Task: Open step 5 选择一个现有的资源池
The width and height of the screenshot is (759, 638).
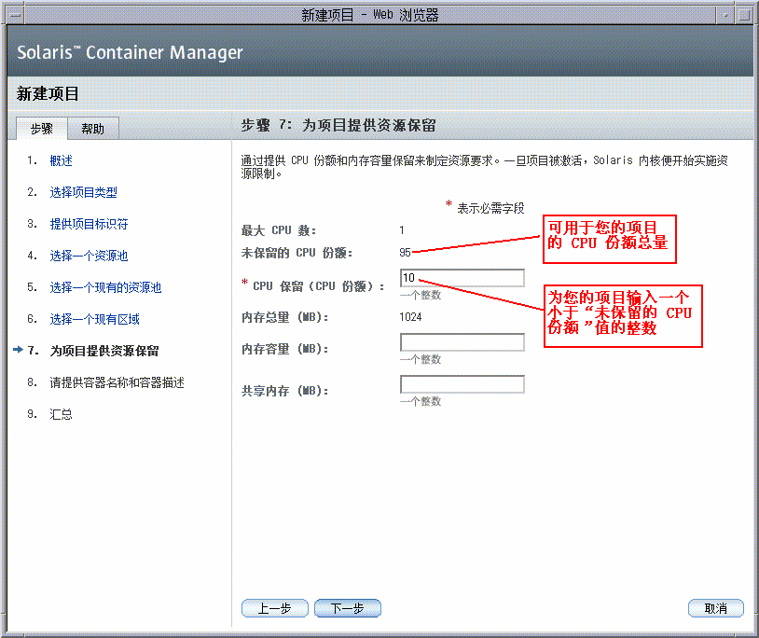Action: point(105,287)
